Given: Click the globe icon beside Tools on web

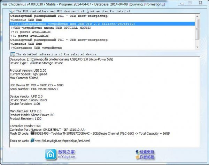Looking at the screenshot, I should coord(32,141).
